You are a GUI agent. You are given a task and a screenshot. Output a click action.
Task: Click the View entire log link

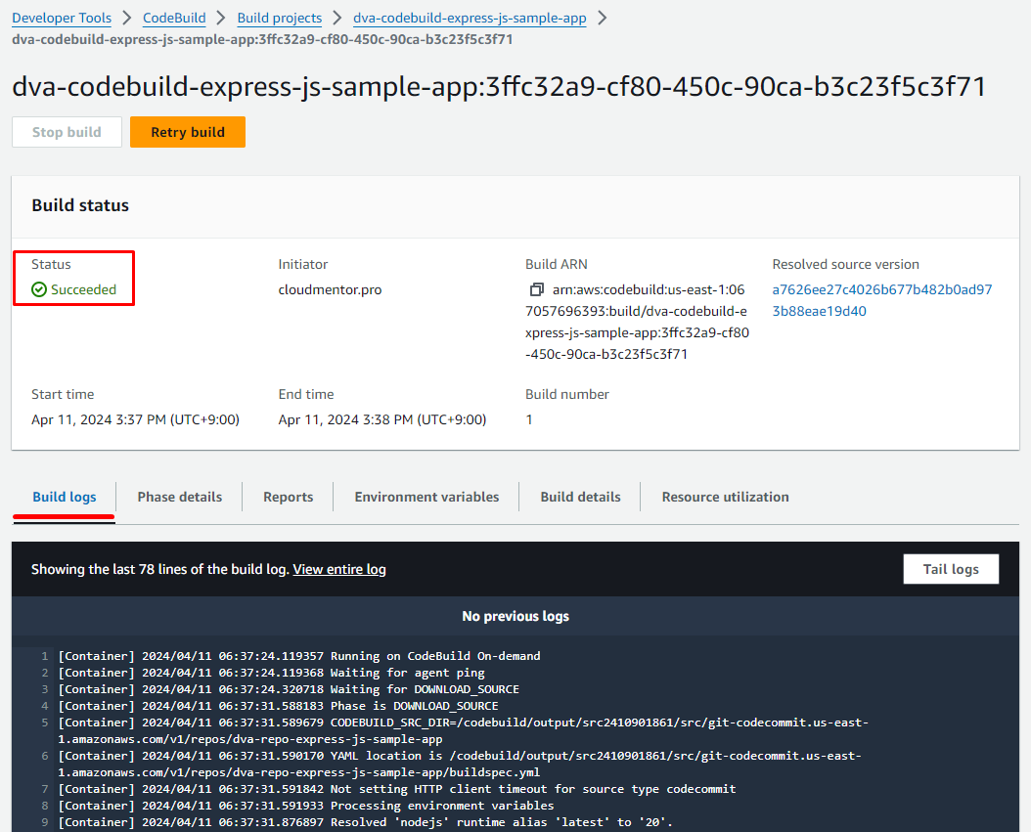[339, 569]
